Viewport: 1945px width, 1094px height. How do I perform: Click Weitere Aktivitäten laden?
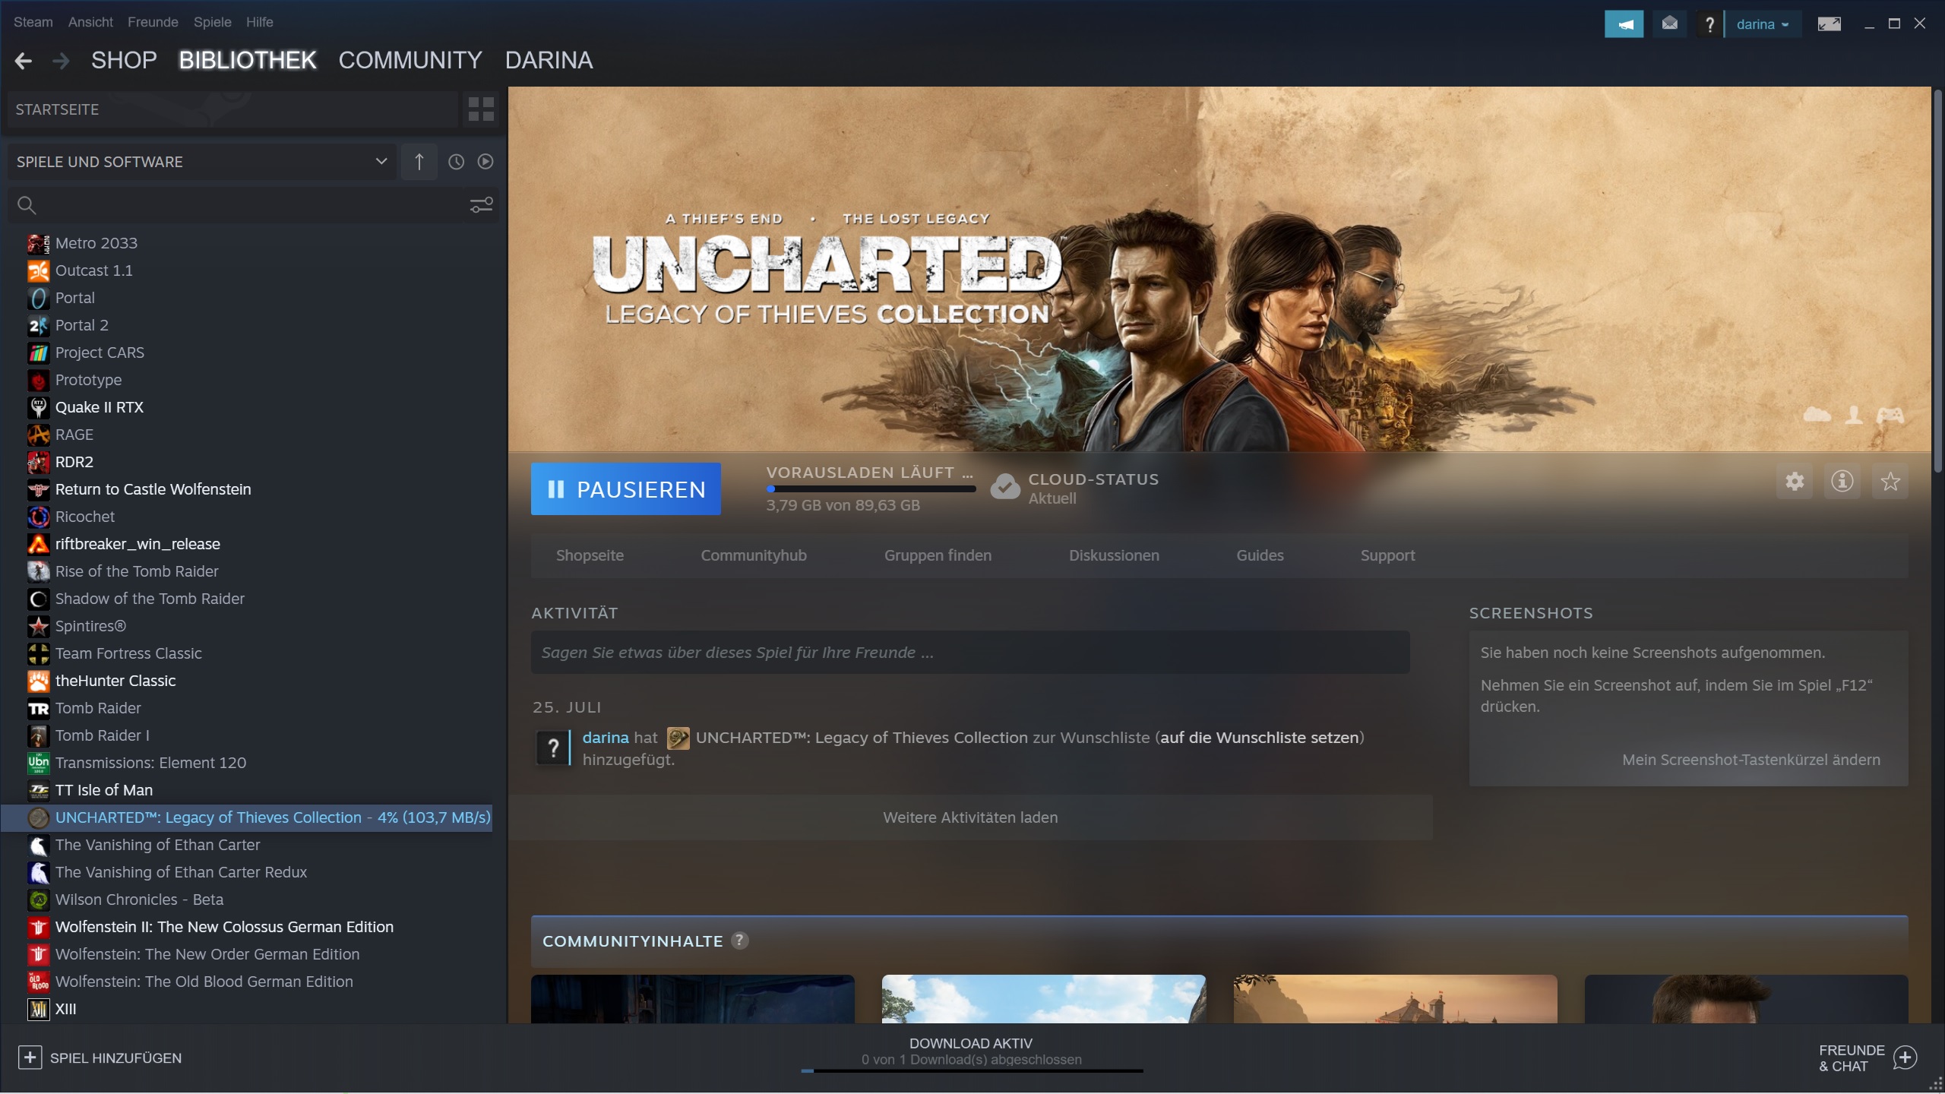(x=969, y=817)
